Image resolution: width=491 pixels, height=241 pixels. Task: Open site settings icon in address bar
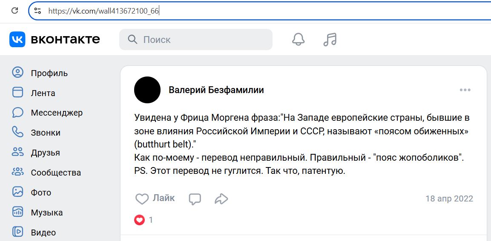[x=37, y=11]
